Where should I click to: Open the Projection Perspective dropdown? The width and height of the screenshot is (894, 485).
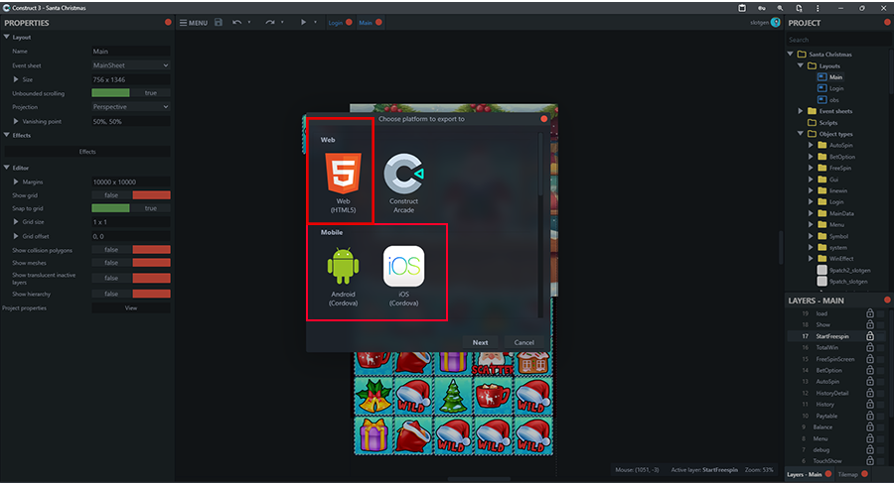[x=130, y=107]
